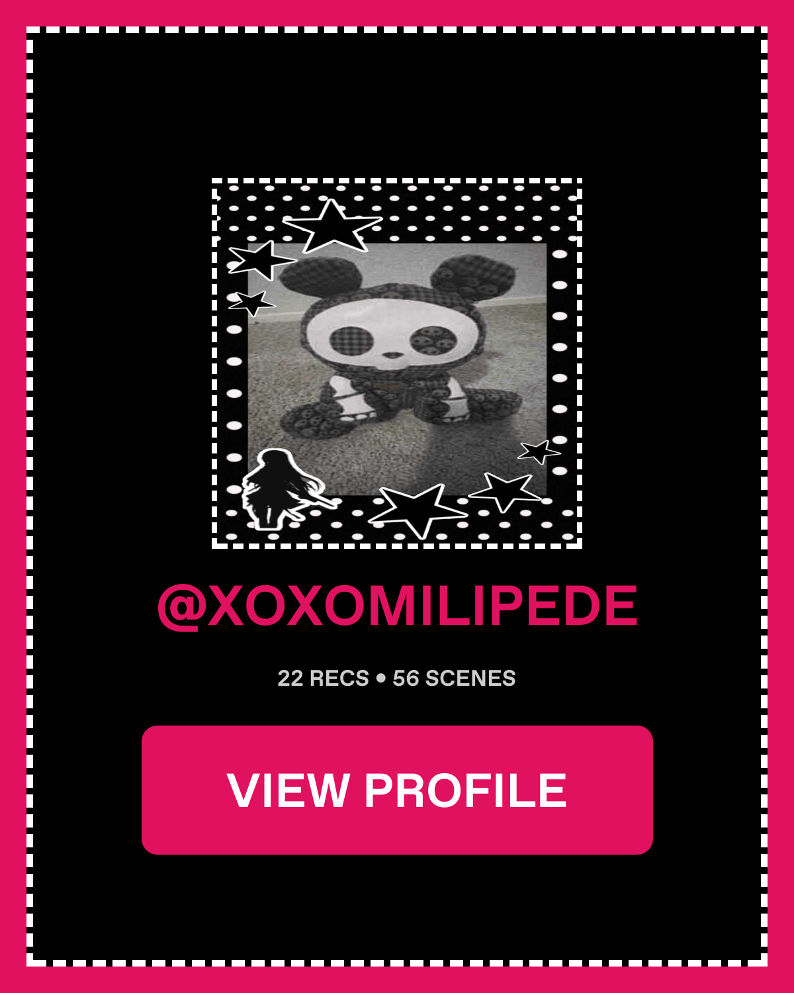Click the 22 RECS count
Image resolution: width=794 pixels, height=993 pixels.
click(323, 679)
